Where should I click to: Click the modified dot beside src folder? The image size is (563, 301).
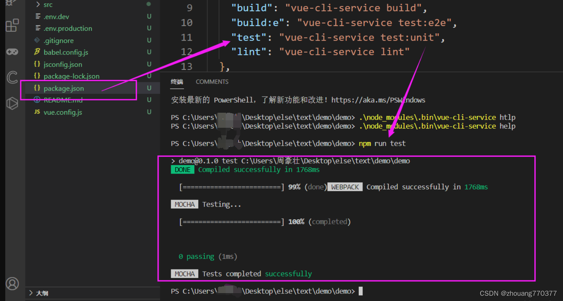pos(149,4)
